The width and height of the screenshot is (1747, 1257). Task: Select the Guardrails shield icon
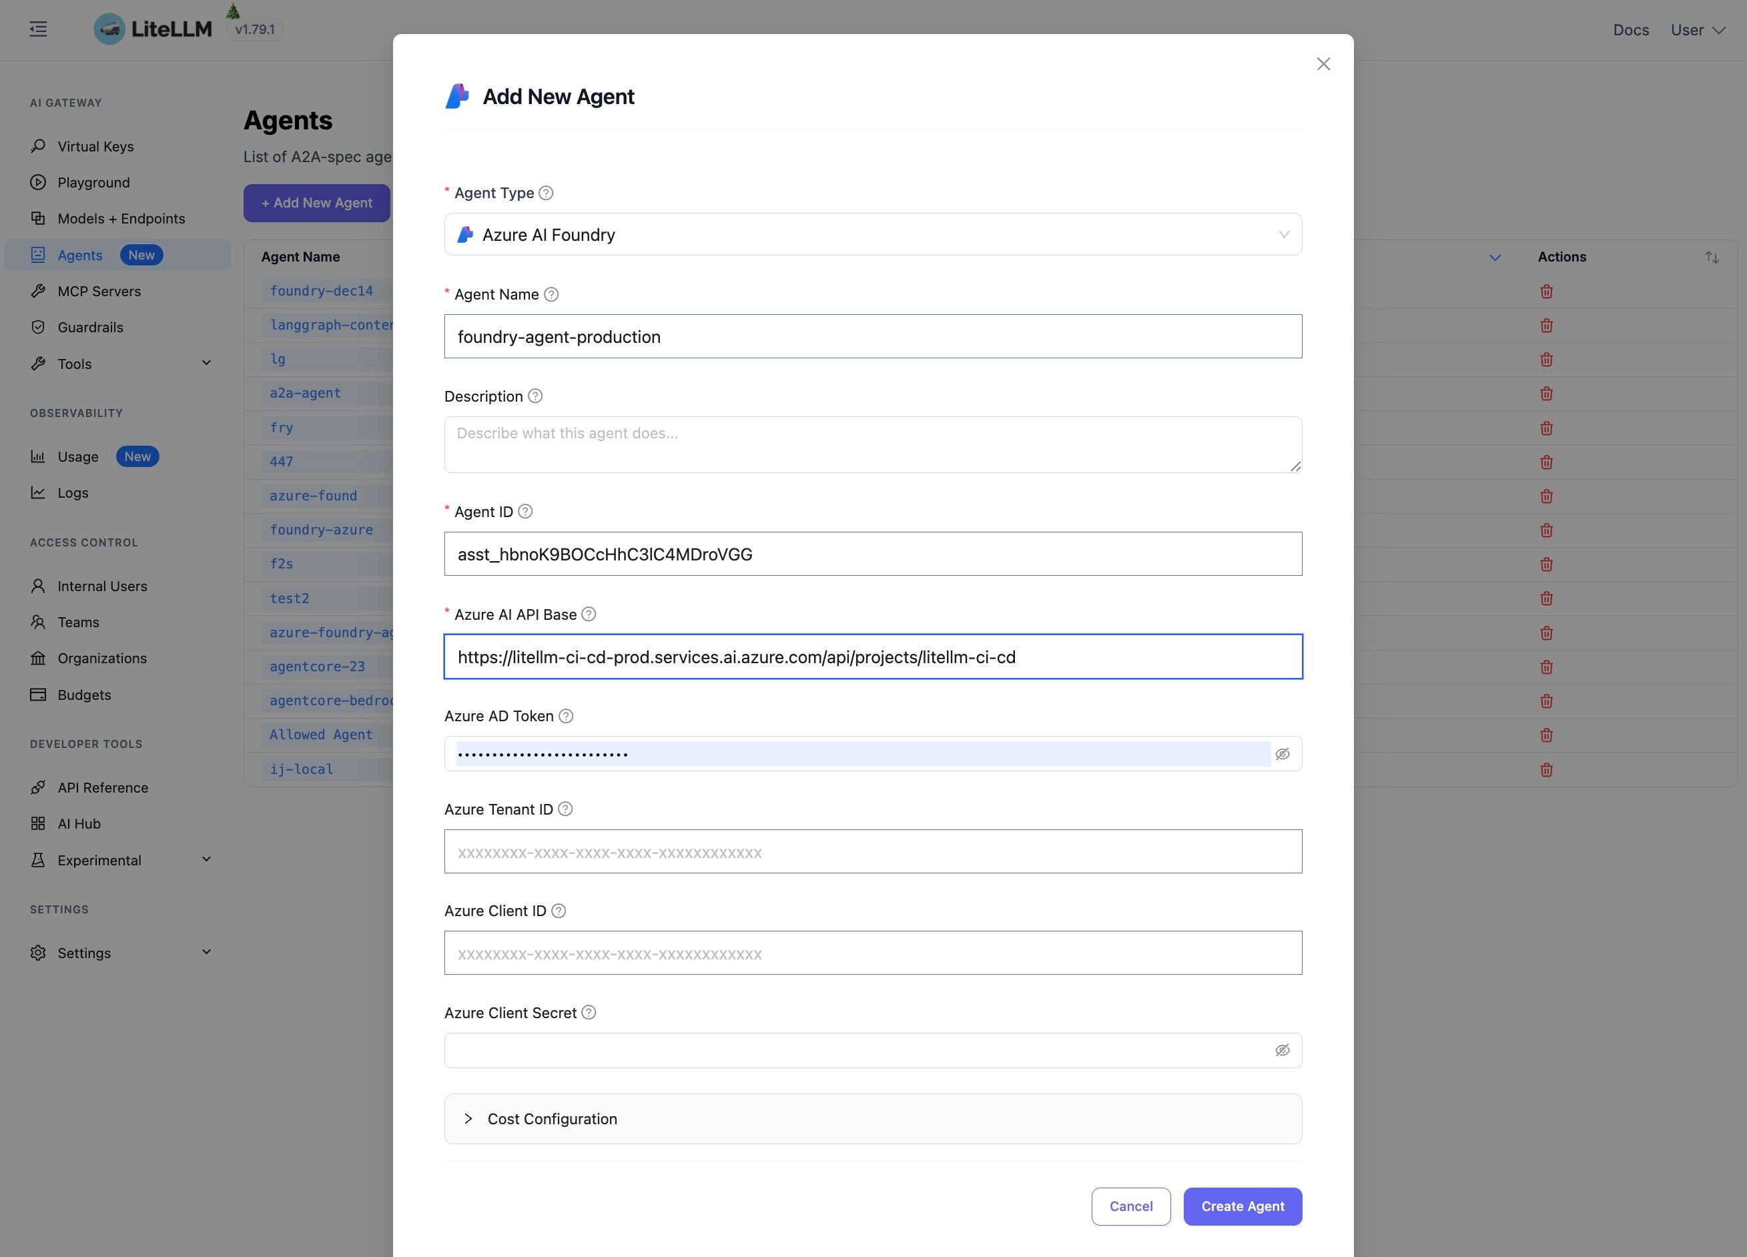[39, 328]
